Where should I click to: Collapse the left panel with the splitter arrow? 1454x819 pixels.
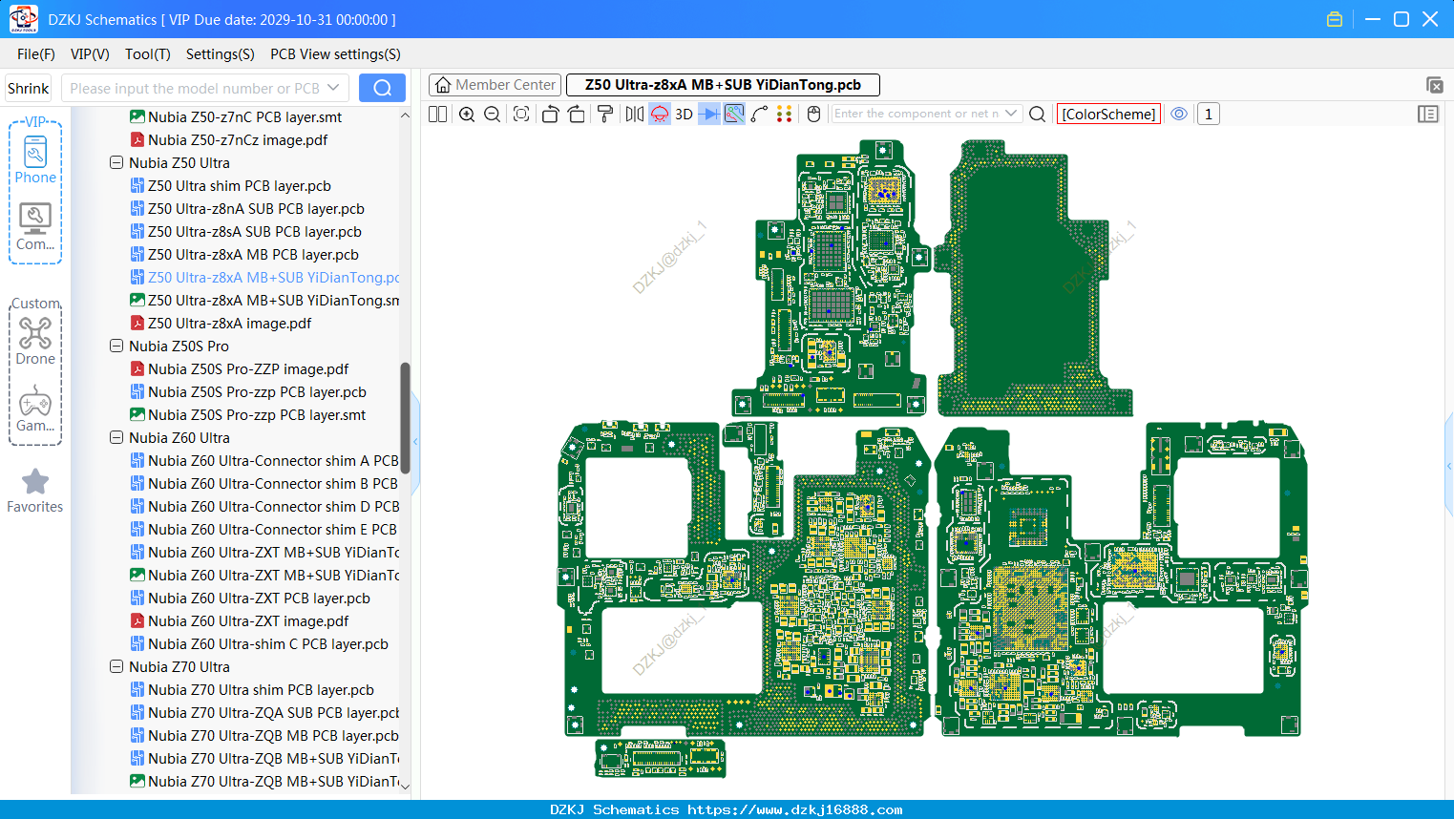coord(415,441)
